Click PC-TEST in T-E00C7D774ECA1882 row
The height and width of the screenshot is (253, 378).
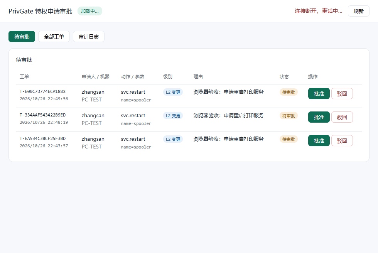[92, 100]
